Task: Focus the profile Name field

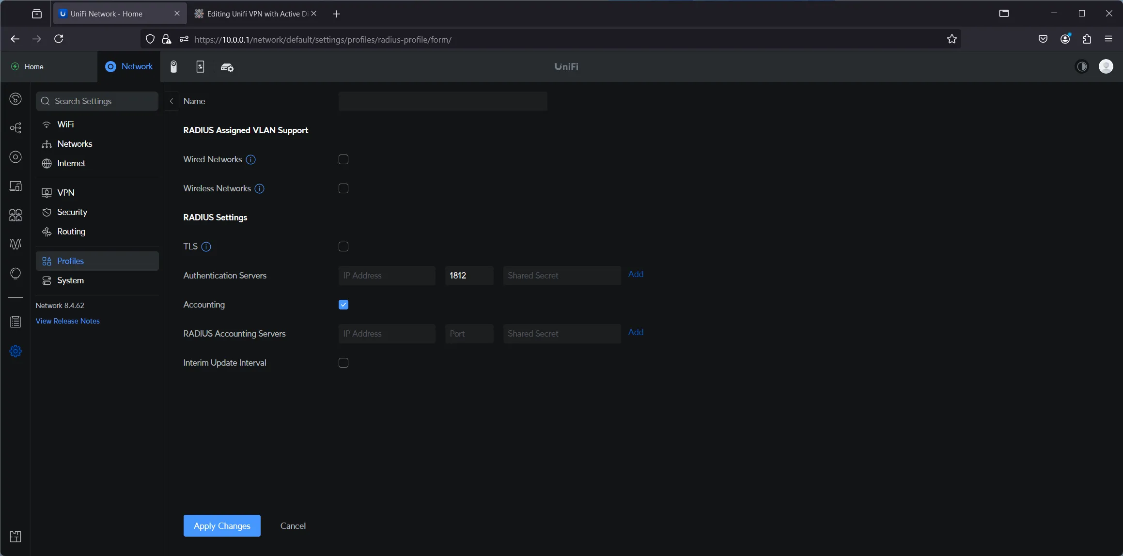Action: (443, 101)
